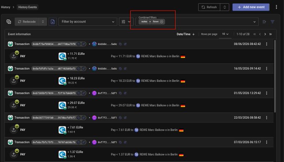Copy transaction hash 0x5efdfdfc1a3a
The width and height of the screenshot is (284, 162).
(x=79, y=69)
